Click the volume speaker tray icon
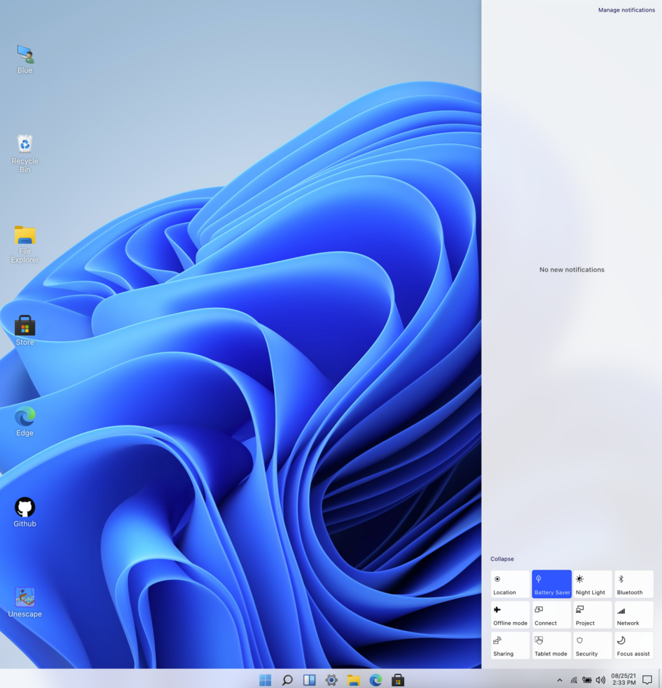The width and height of the screenshot is (662, 688). (x=601, y=680)
